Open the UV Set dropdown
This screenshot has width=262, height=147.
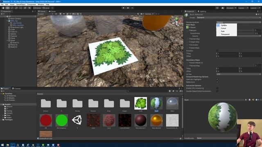click(238, 74)
